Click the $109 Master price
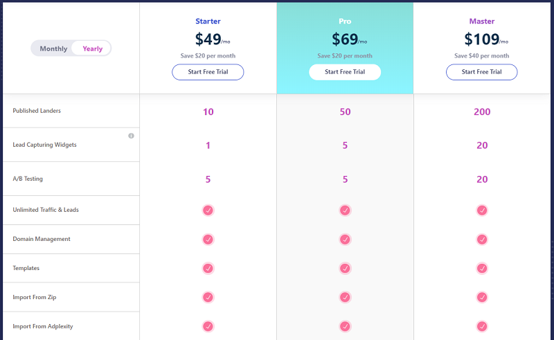Screen dimensions: 554x340 pyautogui.click(x=482, y=39)
